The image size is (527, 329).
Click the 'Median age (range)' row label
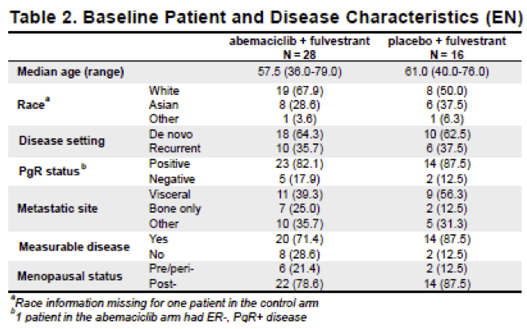pos(70,72)
